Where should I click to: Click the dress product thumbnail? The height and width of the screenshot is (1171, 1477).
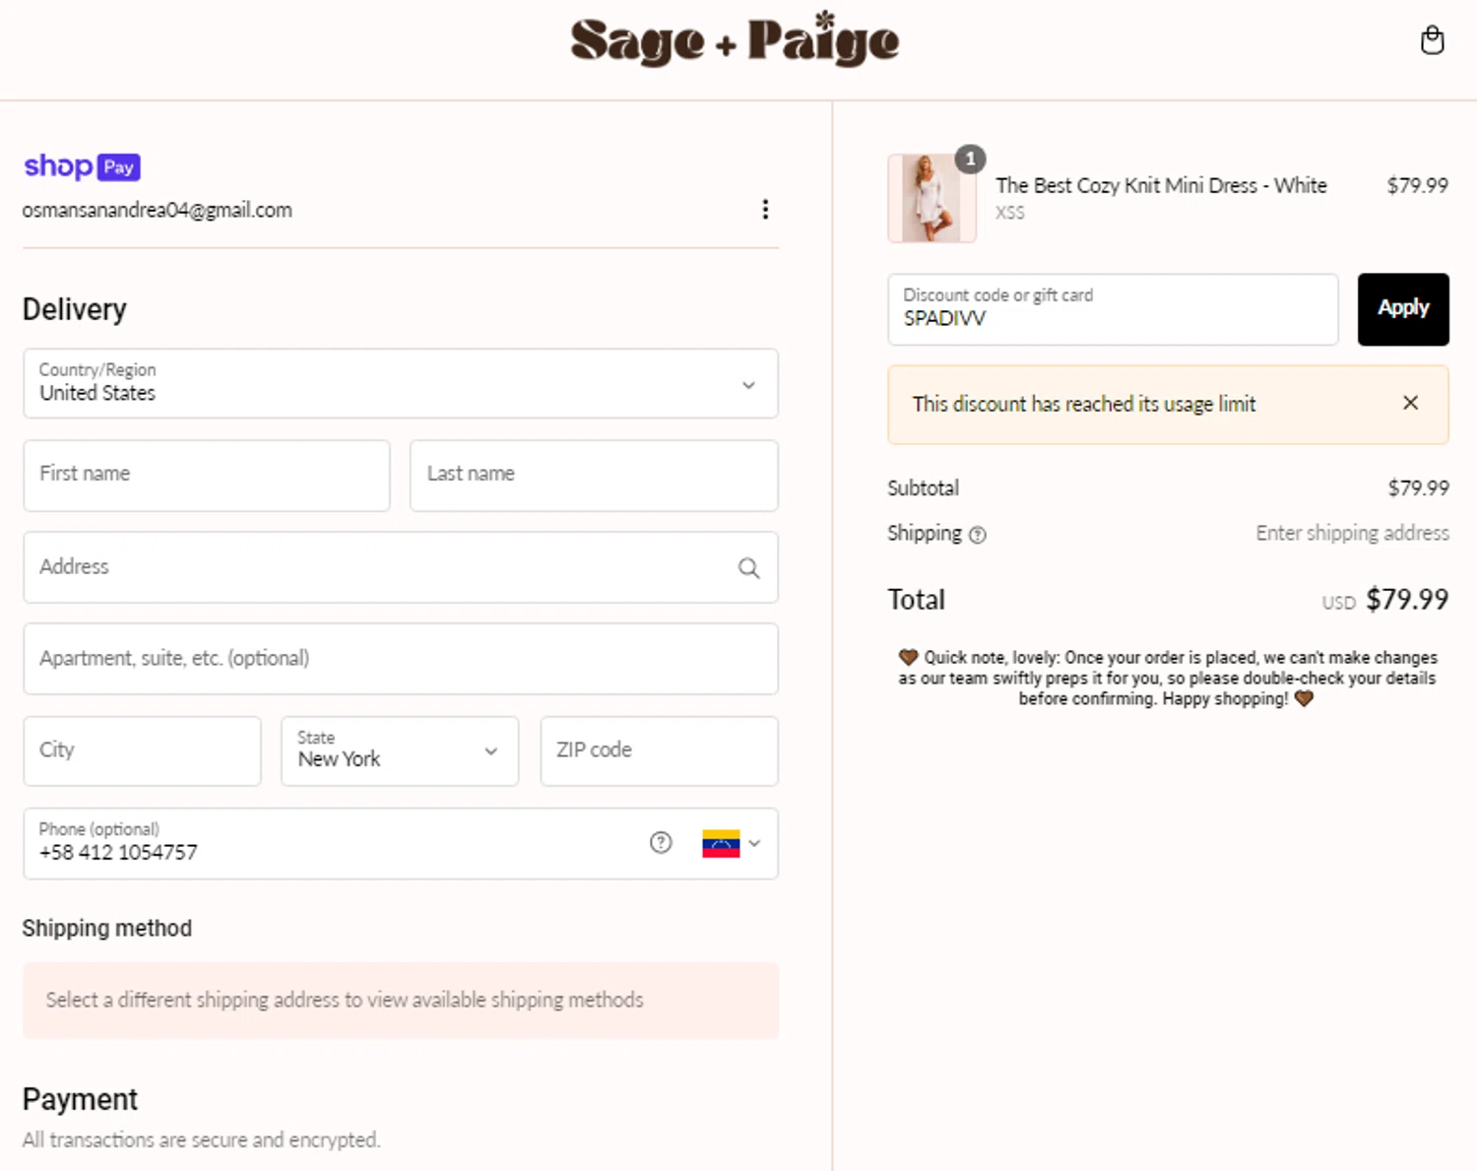coord(931,198)
